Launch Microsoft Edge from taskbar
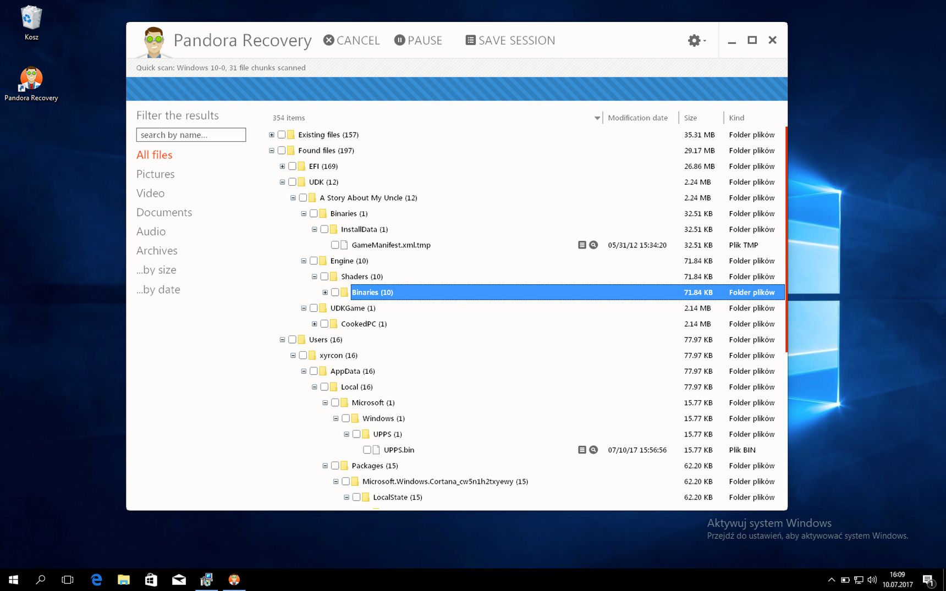 (96, 579)
